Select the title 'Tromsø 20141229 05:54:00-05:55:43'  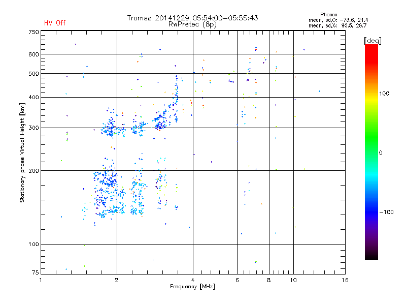pyautogui.click(x=192, y=18)
